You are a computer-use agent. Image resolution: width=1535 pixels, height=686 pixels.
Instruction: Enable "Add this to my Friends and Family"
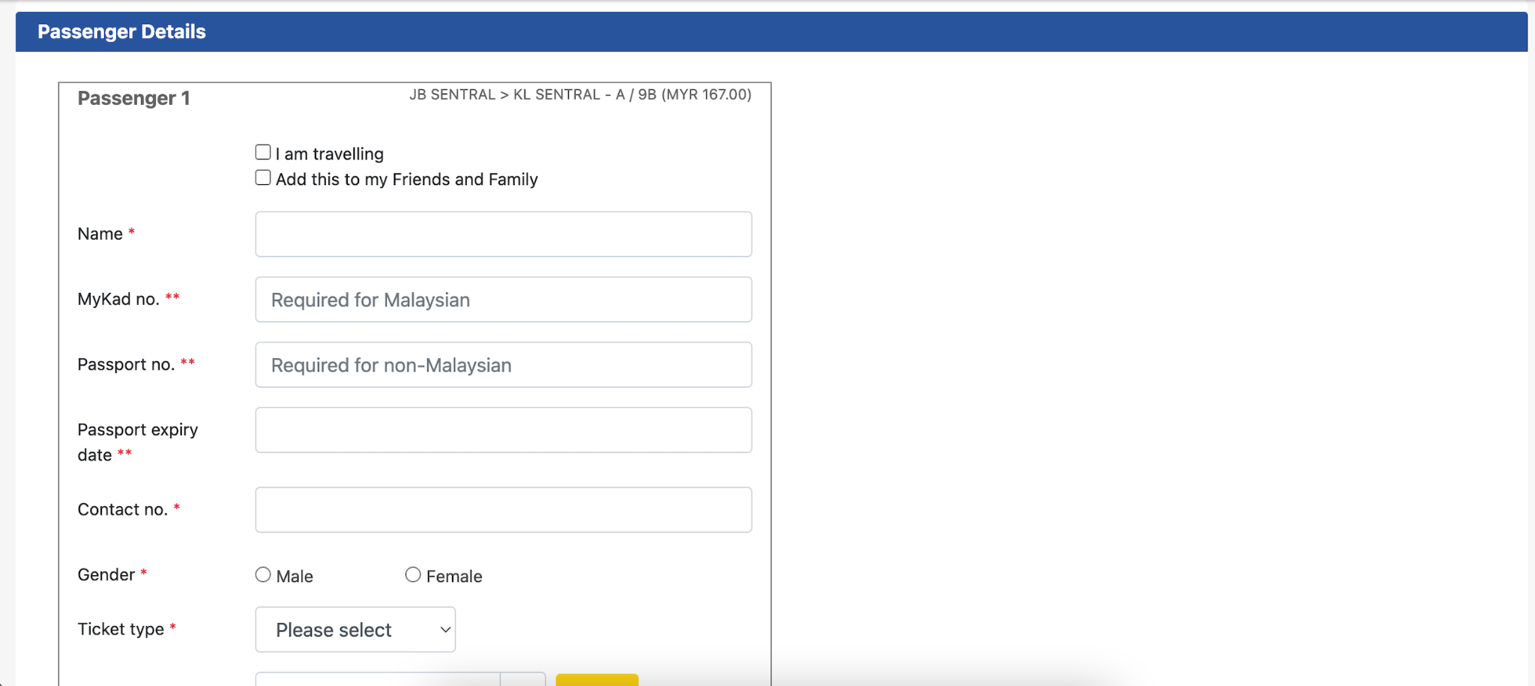[263, 178]
